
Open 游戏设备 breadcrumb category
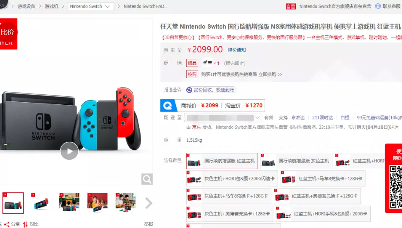tap(26, 6)
